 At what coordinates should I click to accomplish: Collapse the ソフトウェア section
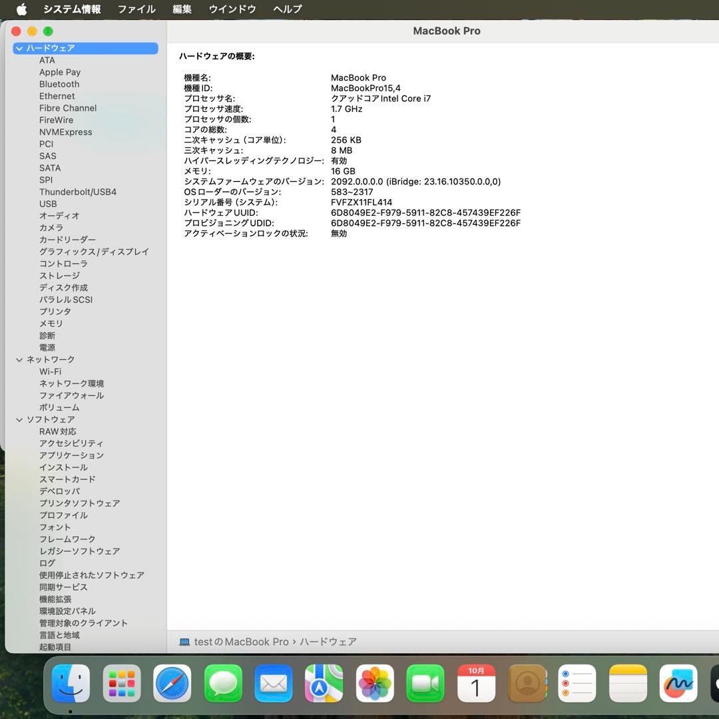pyautogui.click(x=19, y=419)
